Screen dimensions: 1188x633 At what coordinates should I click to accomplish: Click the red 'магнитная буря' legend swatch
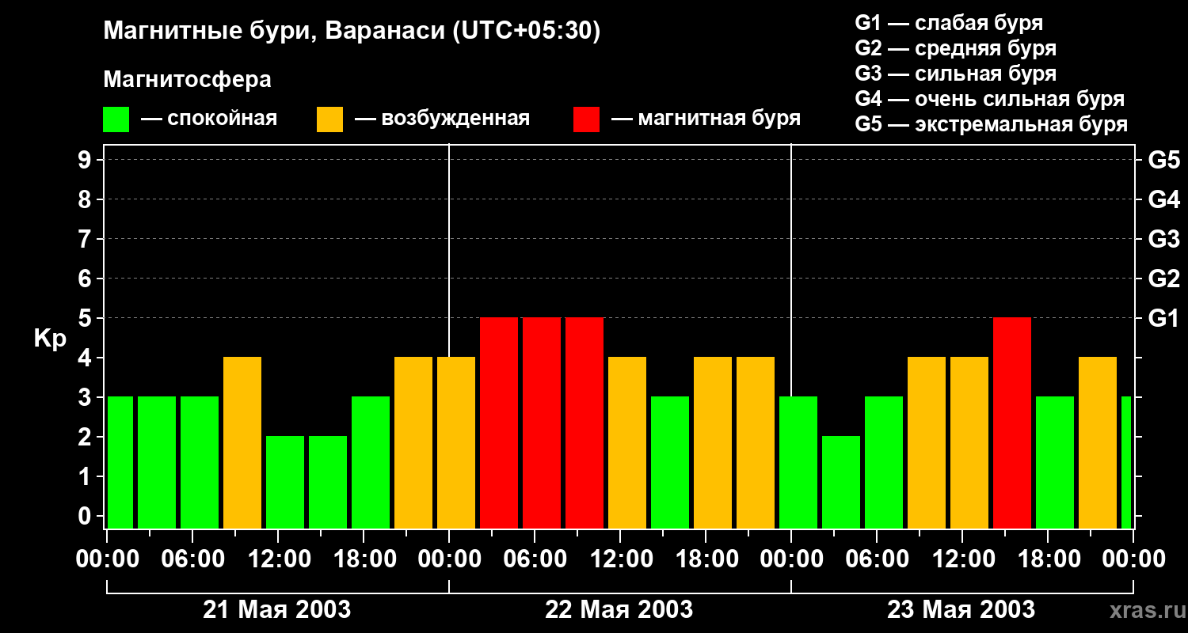tap(586, 119)
